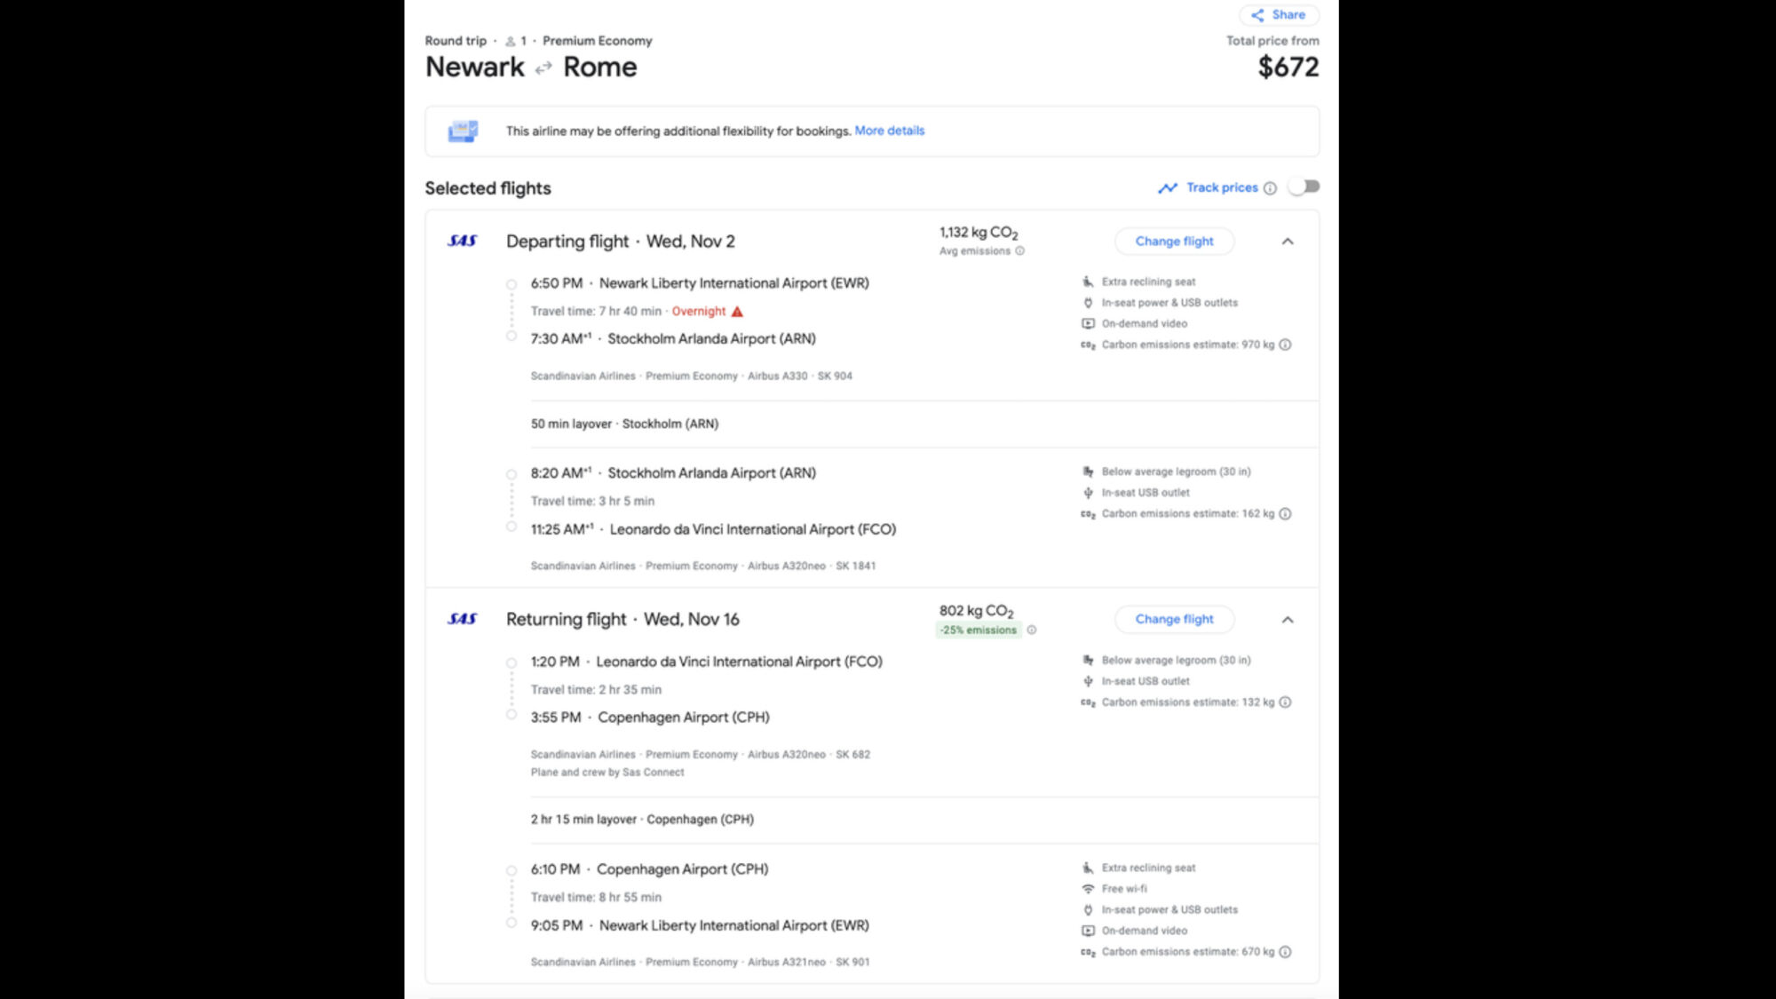Open the 162 kg carbon estimate info icon
The width and height of the screenshot is (1776, 999).
pos(1286,513)
